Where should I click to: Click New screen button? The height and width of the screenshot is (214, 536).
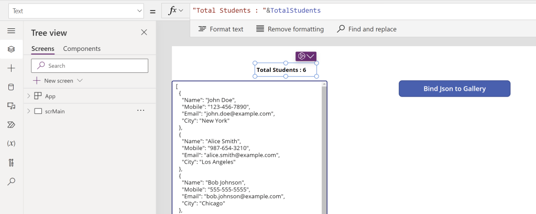pyautogui.click(x=58, y=81)
